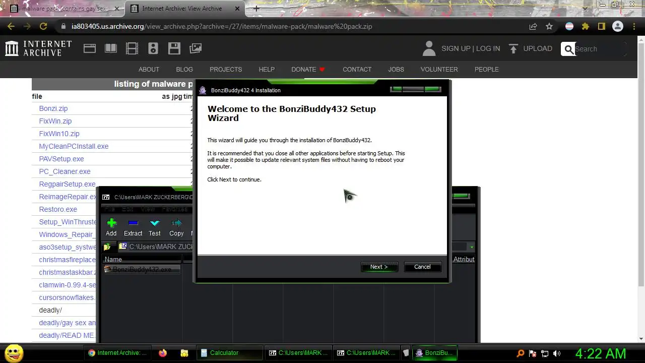645x363 pixels.
Task: Click Copy in the 7-Zip toolbar
Action: coord(176,227)
